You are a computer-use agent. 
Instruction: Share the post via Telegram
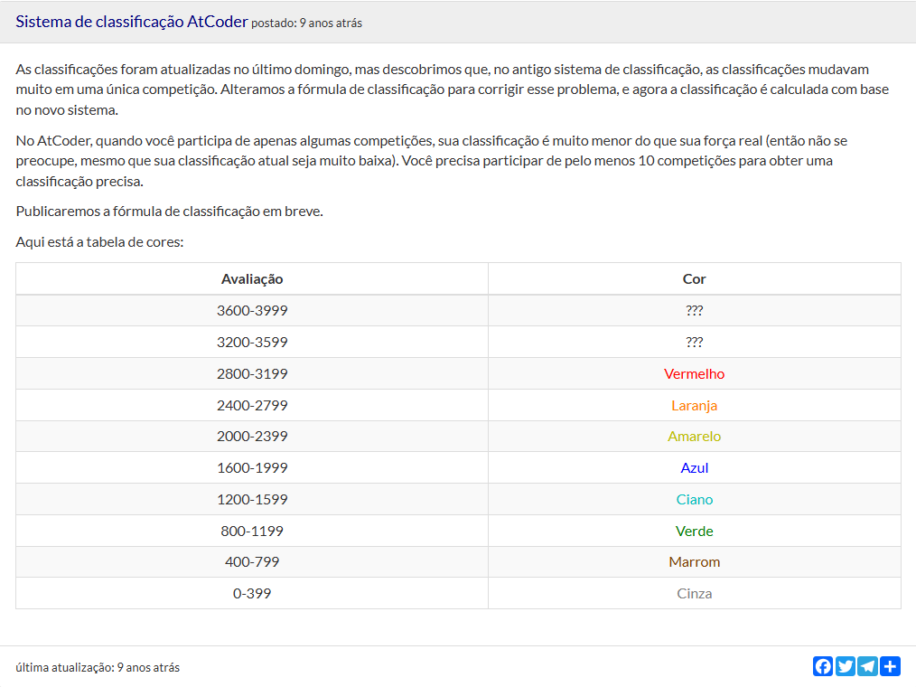point(868,666)
